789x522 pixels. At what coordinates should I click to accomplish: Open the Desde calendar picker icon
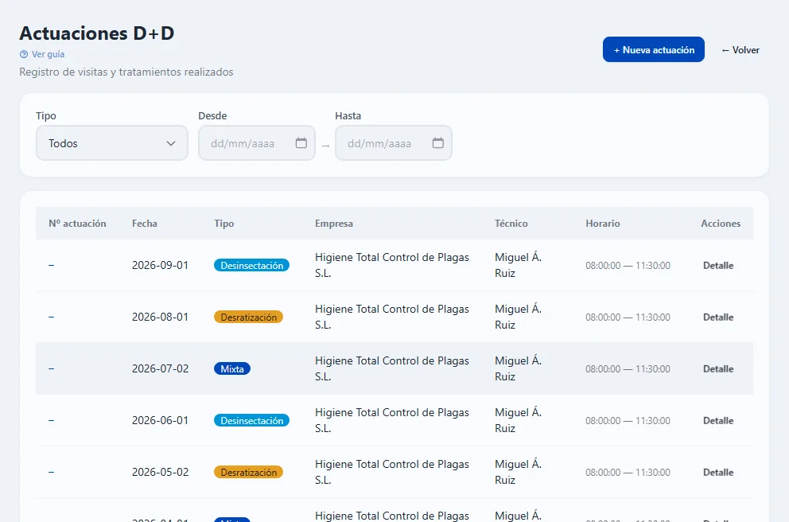coord(301,143)
